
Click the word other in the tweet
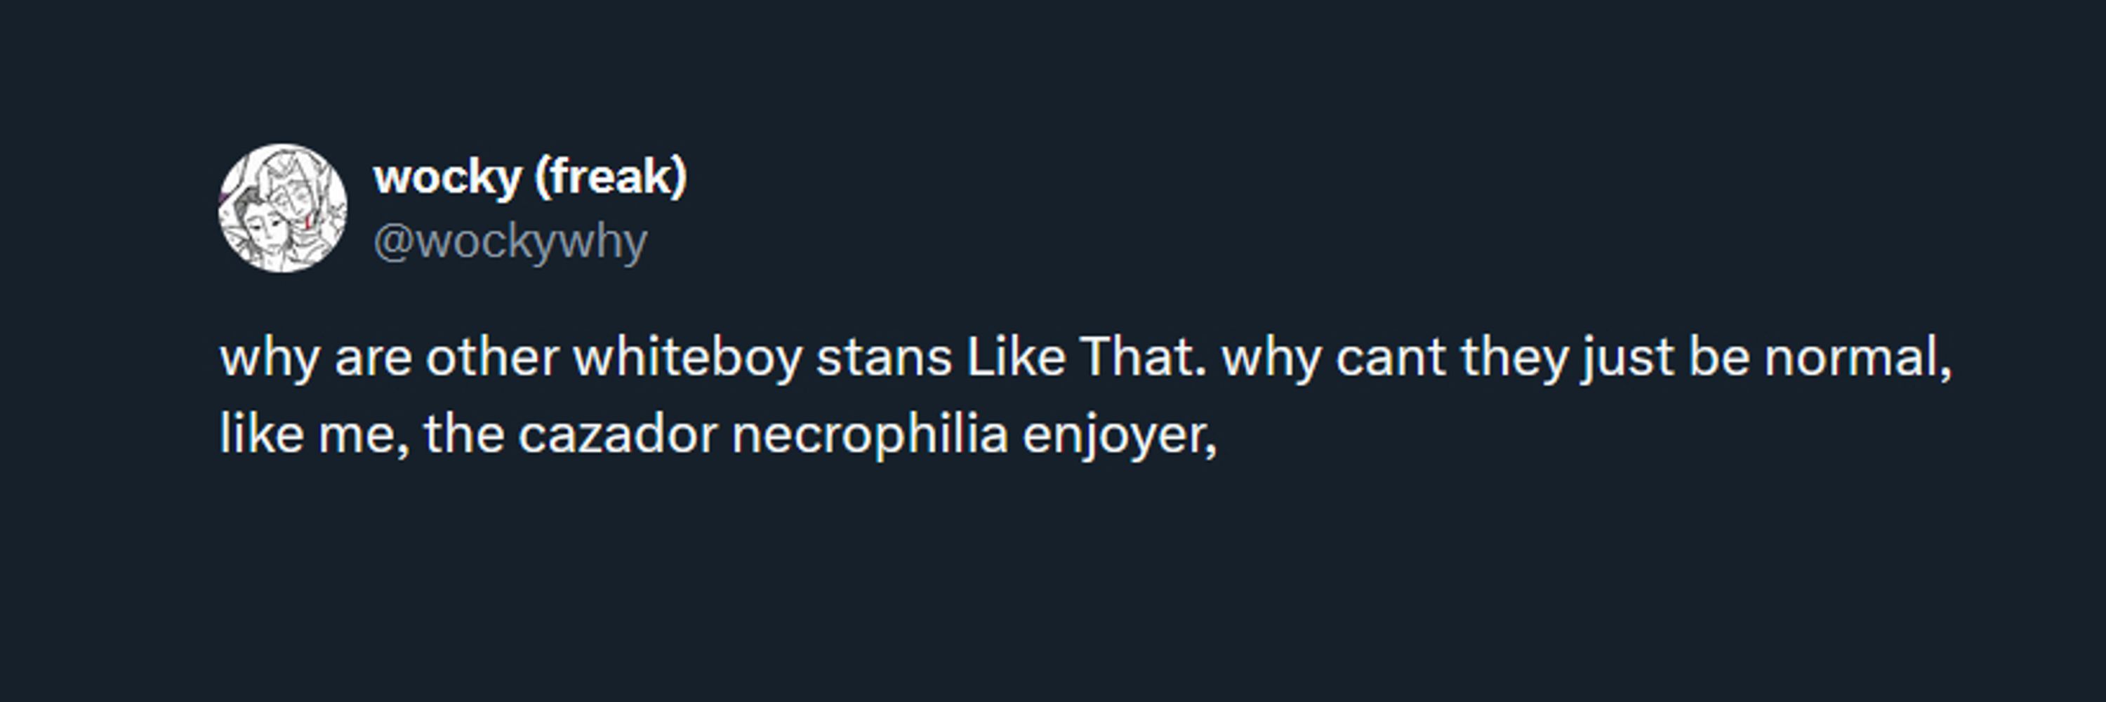(492, 357)
